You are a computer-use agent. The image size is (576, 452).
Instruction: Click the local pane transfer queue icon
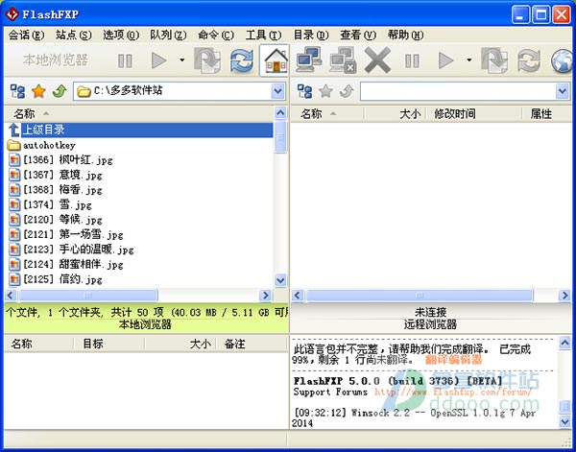207,60
